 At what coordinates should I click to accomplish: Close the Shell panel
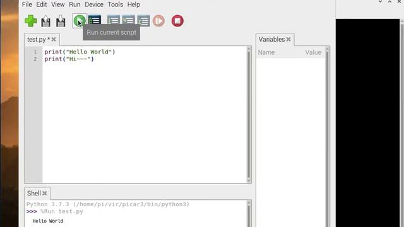pos(45,194)
